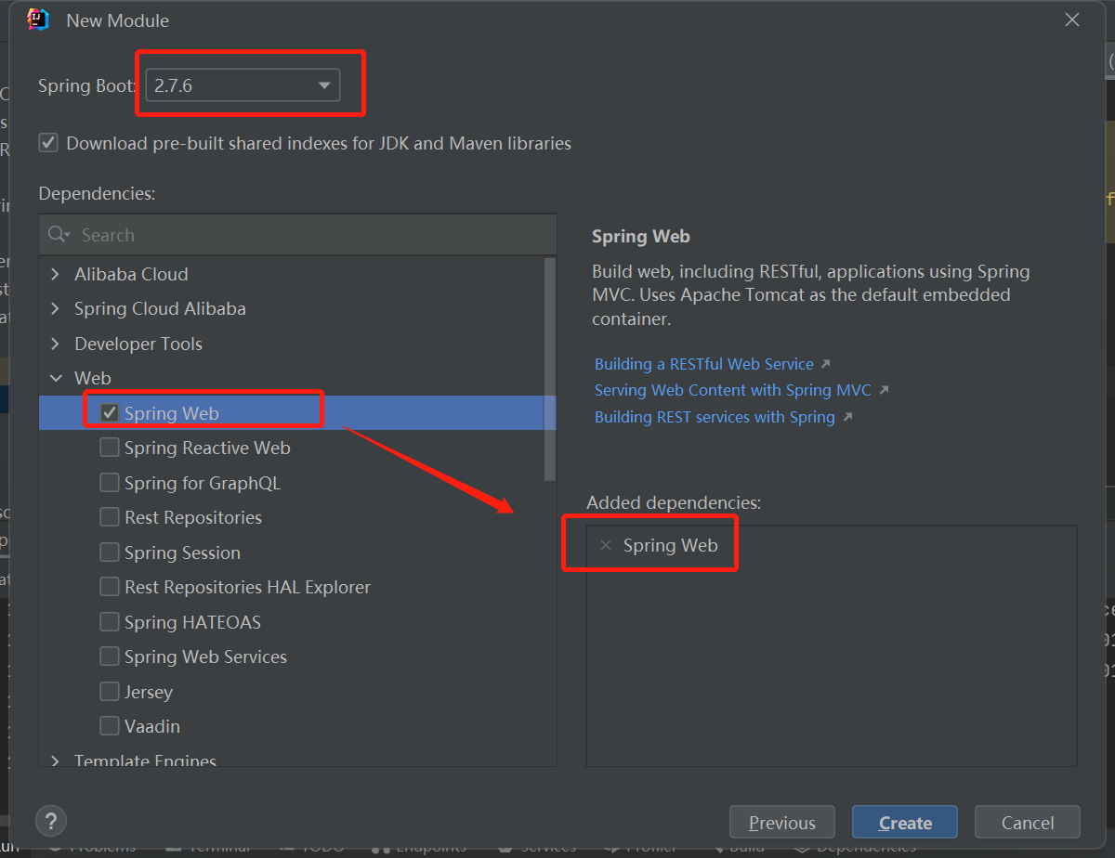Open the help question mark button
1115x858 pixels.
point(51,821)
